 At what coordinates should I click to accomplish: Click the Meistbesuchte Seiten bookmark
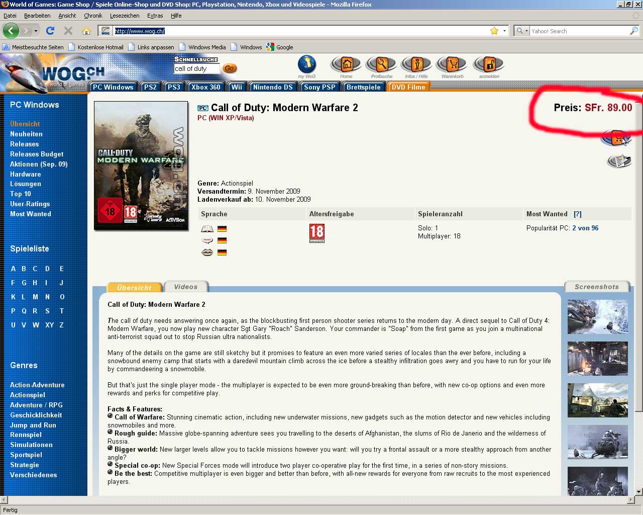click(33, 47)
